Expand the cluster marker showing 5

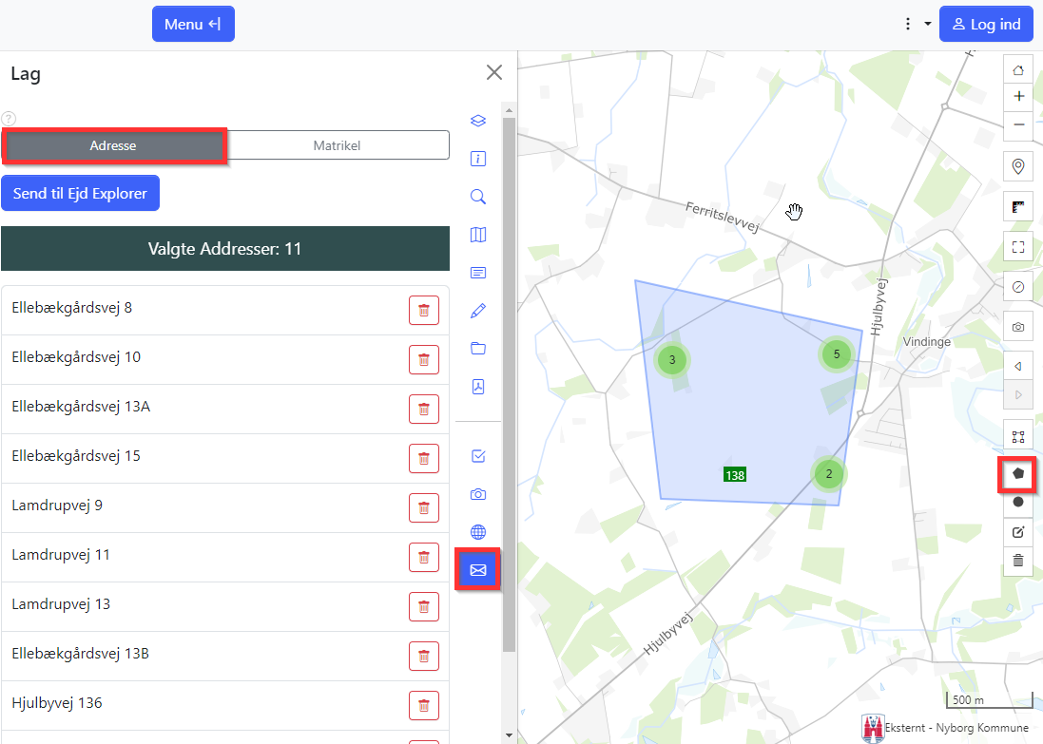coord(836,354)
